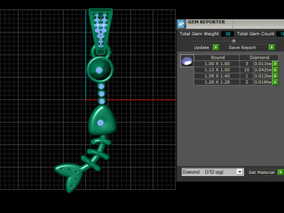
Task: Select the gem on the fish head
Action: (101, 123)
